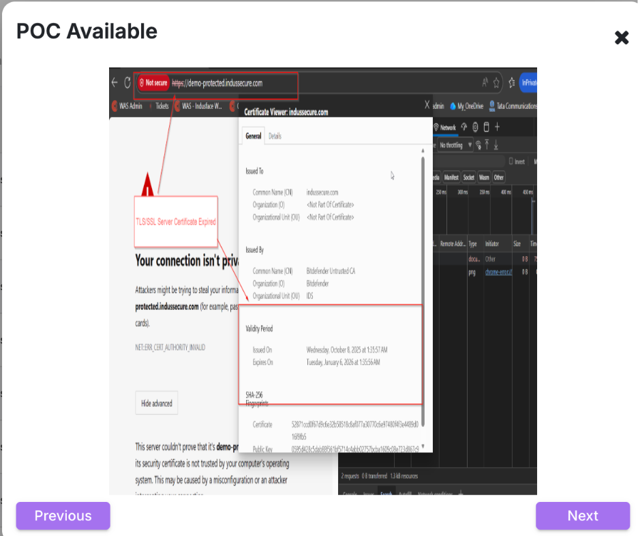Select the png request row
This screenshot has height=536, width=638.
coord(484,272)
